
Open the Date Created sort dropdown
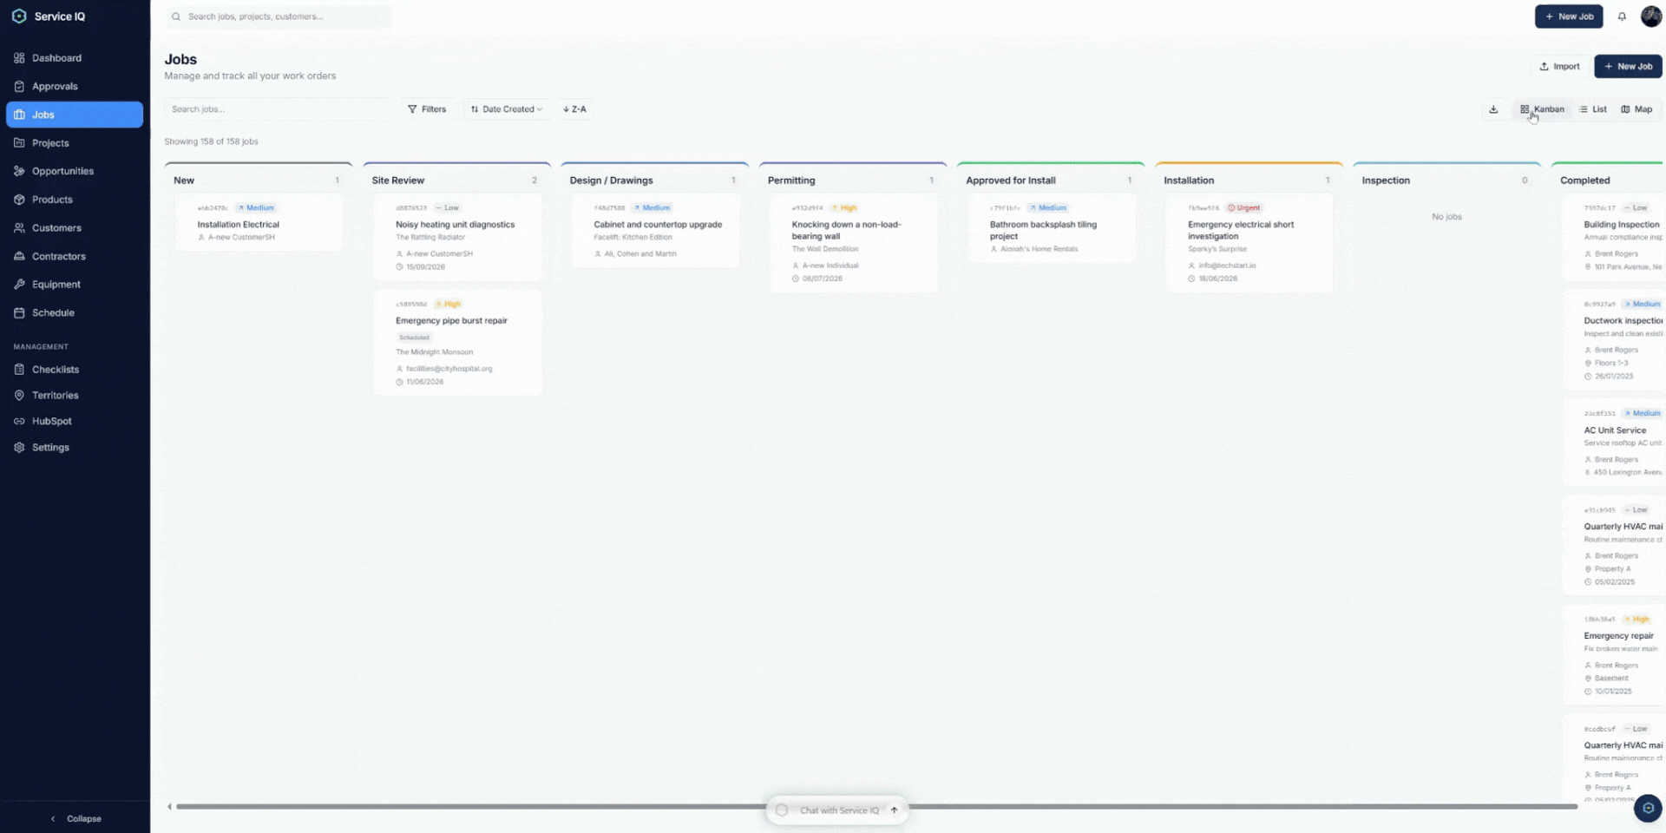pos(506,109)
